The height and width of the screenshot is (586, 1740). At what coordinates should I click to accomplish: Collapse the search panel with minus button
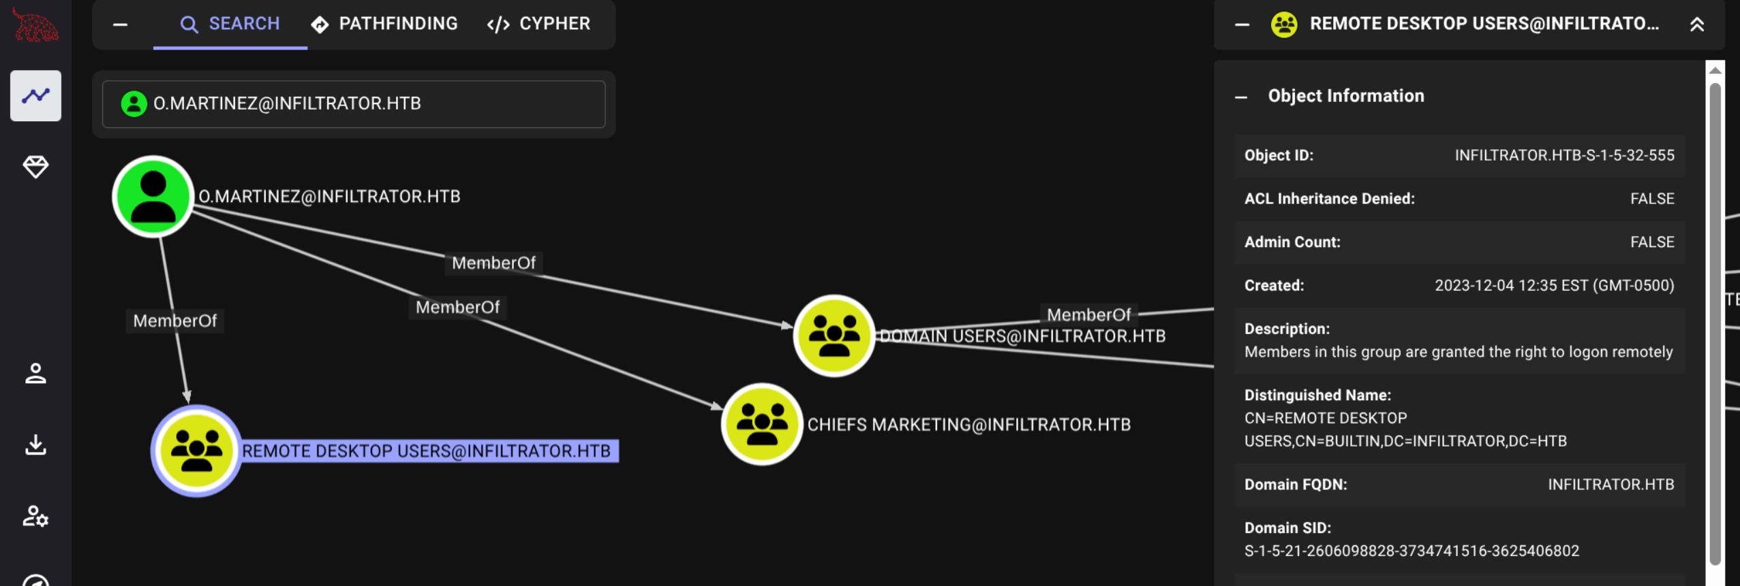coord(121,25)
